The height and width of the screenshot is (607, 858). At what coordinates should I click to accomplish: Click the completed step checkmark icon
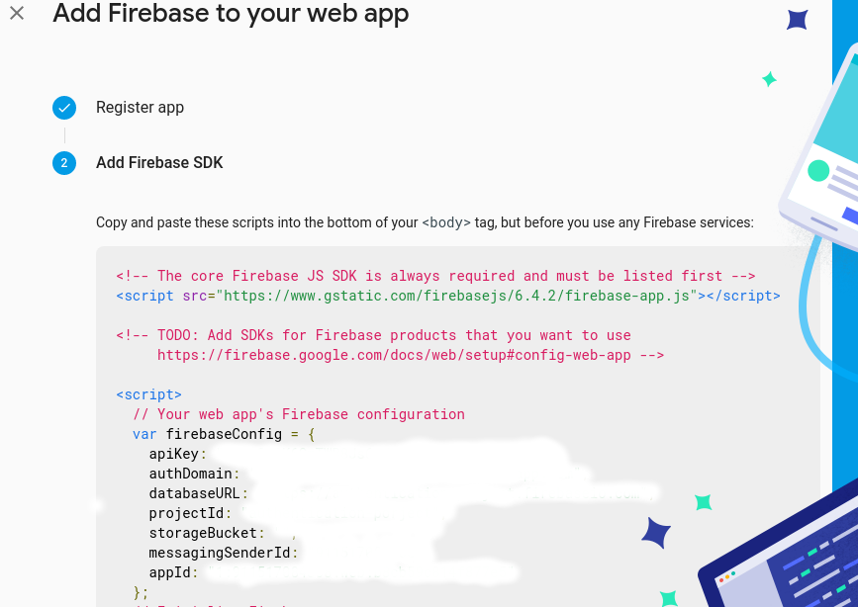click(64, 108)
